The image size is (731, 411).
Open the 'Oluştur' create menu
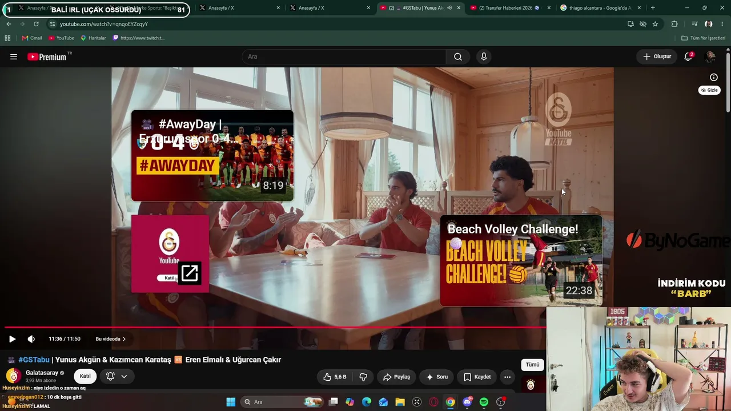pyautogui.click(x=657, y=57)
